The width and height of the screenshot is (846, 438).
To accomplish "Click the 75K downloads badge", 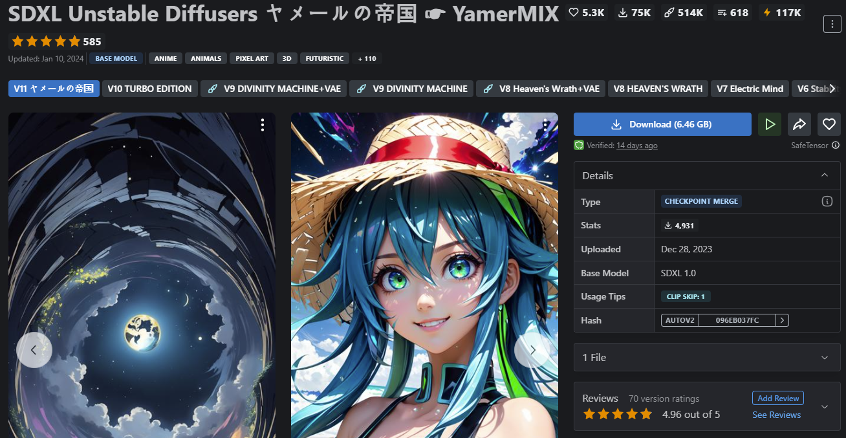I will pos(634,12).
